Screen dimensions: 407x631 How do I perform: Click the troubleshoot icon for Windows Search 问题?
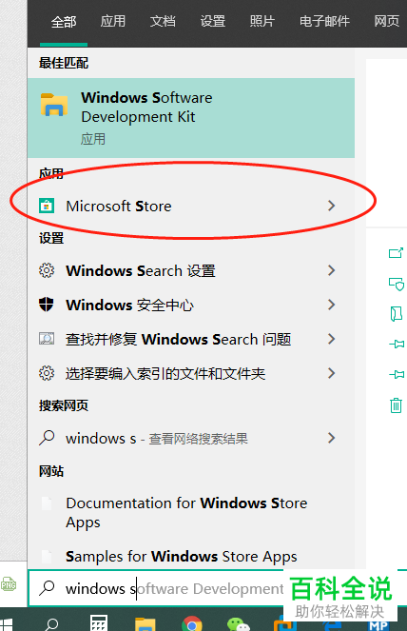[47, 339]
